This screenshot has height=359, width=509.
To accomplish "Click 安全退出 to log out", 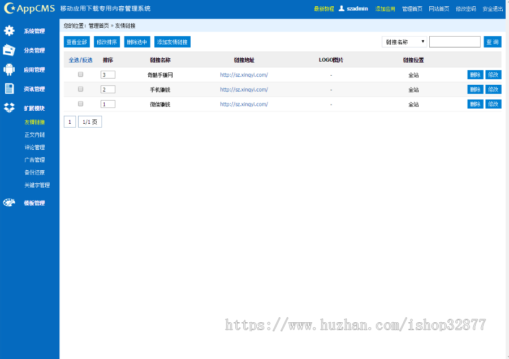I will coord(493,9).
